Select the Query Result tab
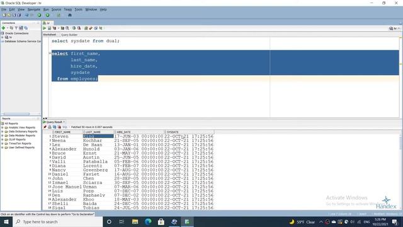The image size is (403, 227). point(54,122)
